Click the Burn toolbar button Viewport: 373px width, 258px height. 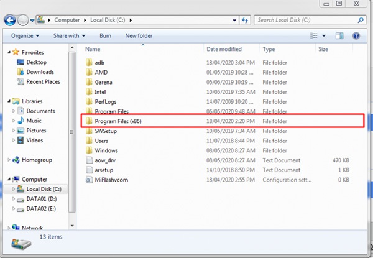pos(105,36)
